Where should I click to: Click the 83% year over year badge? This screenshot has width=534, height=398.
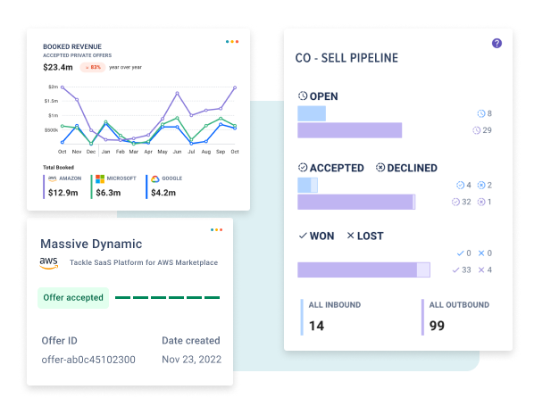click(x=93, y=68)
